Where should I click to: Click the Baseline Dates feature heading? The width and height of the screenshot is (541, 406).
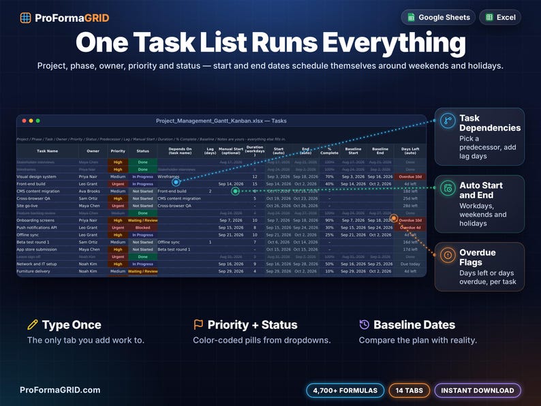pyautogui.click(x=414, y=324)
